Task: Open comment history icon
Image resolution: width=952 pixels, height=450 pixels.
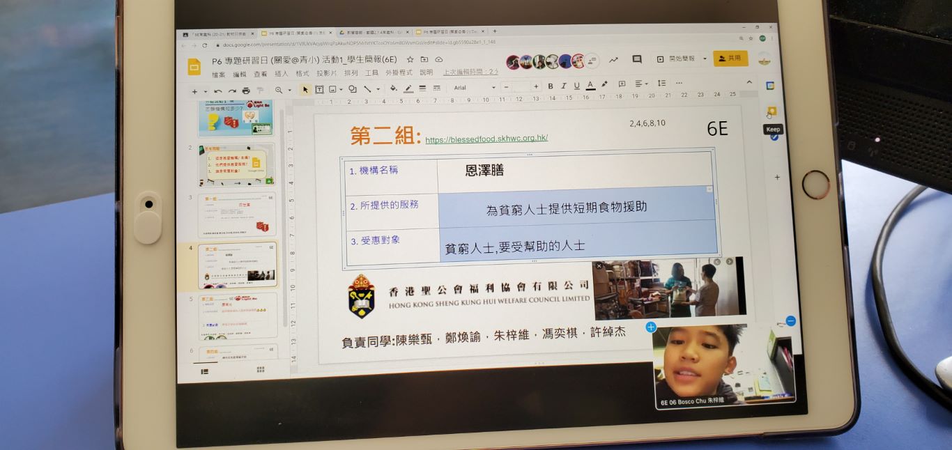Action: [x=636, y=60]
